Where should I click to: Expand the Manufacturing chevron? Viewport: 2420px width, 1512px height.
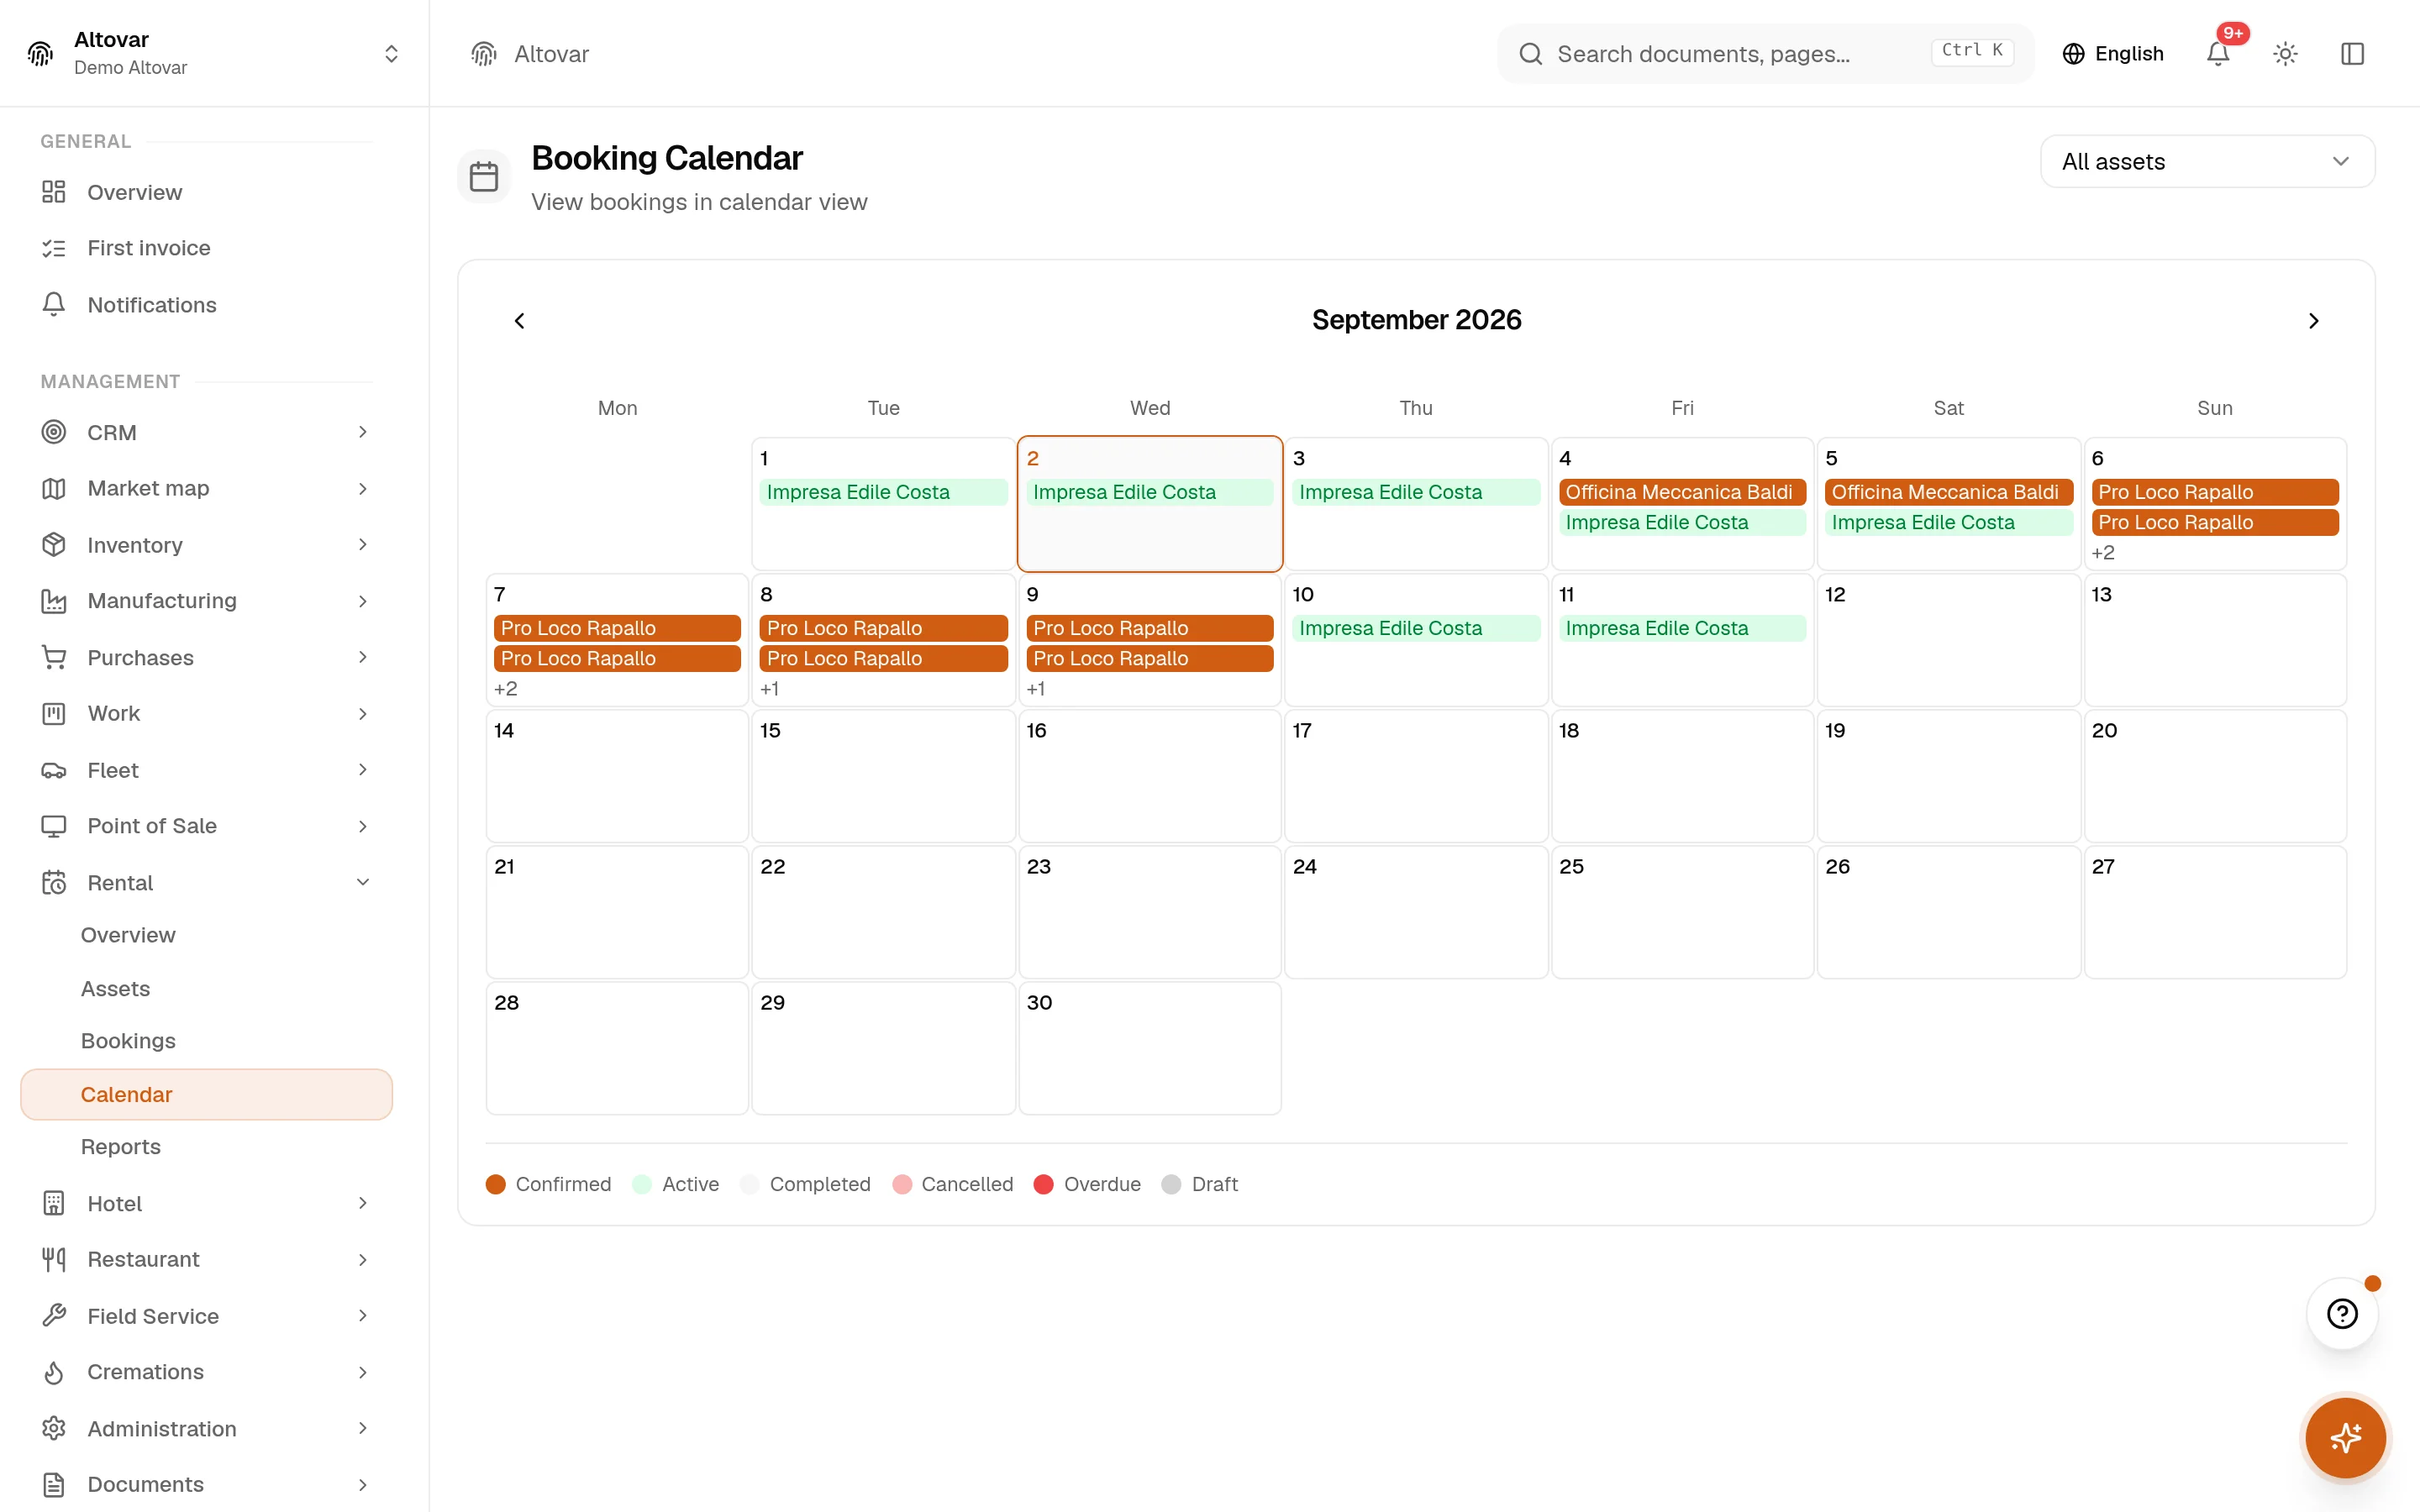[x=363, y=601]
